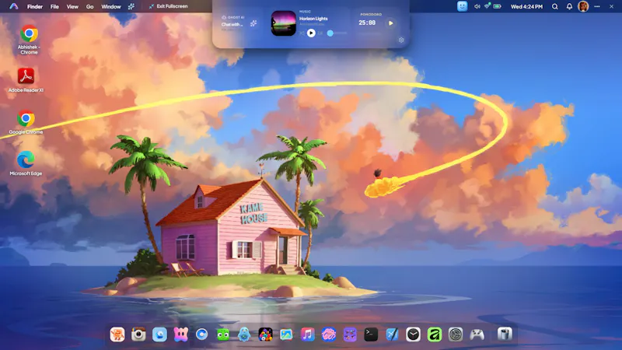
Task: Skip to previous track in music widget
Action: tap(302, 33)
